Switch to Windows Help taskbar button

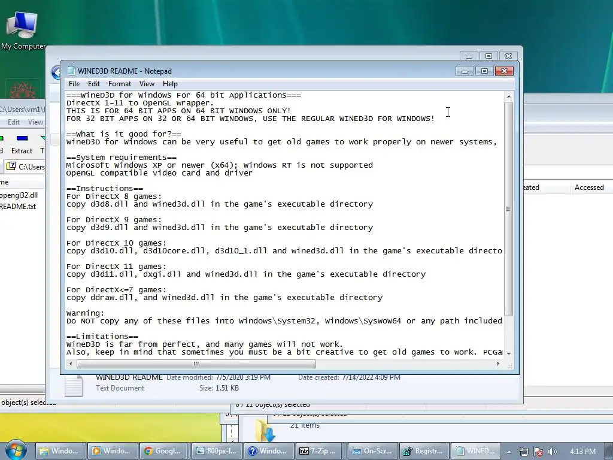[269, 451]
